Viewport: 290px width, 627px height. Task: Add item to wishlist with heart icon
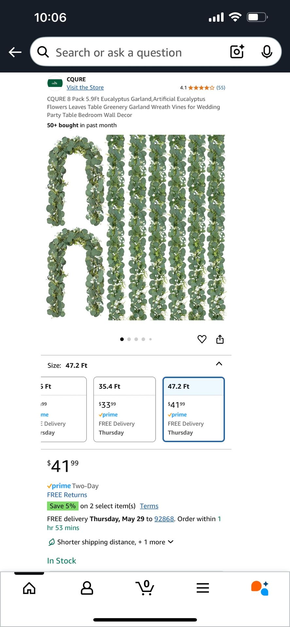[x=202, y=339]
